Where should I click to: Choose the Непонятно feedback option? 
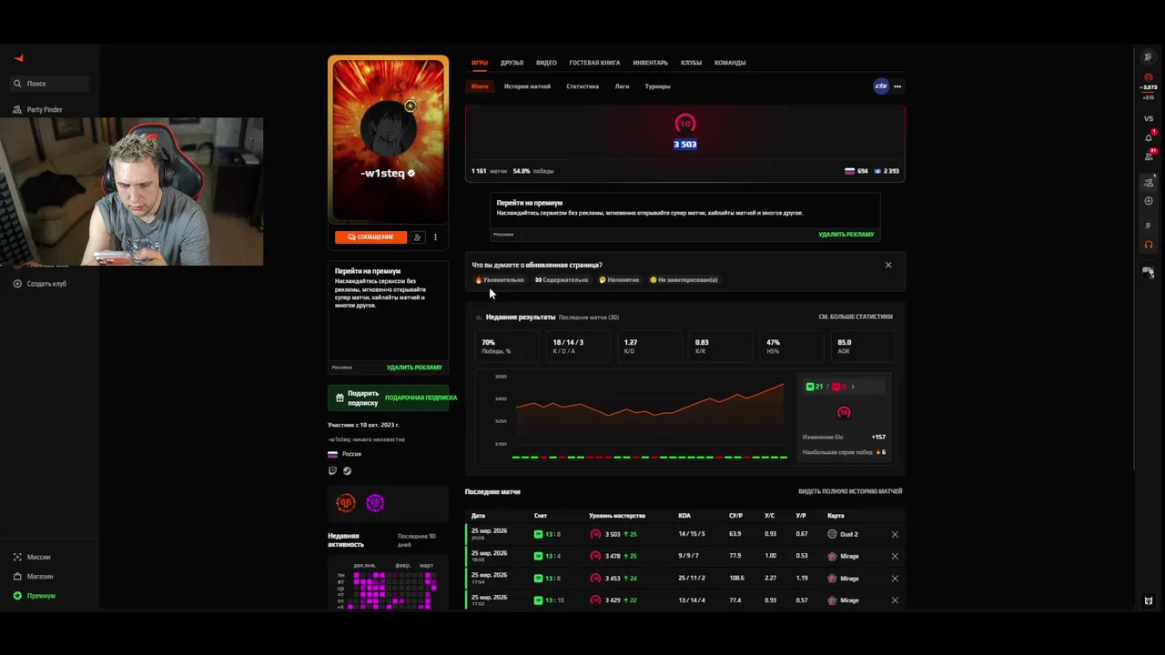(619, 280)
